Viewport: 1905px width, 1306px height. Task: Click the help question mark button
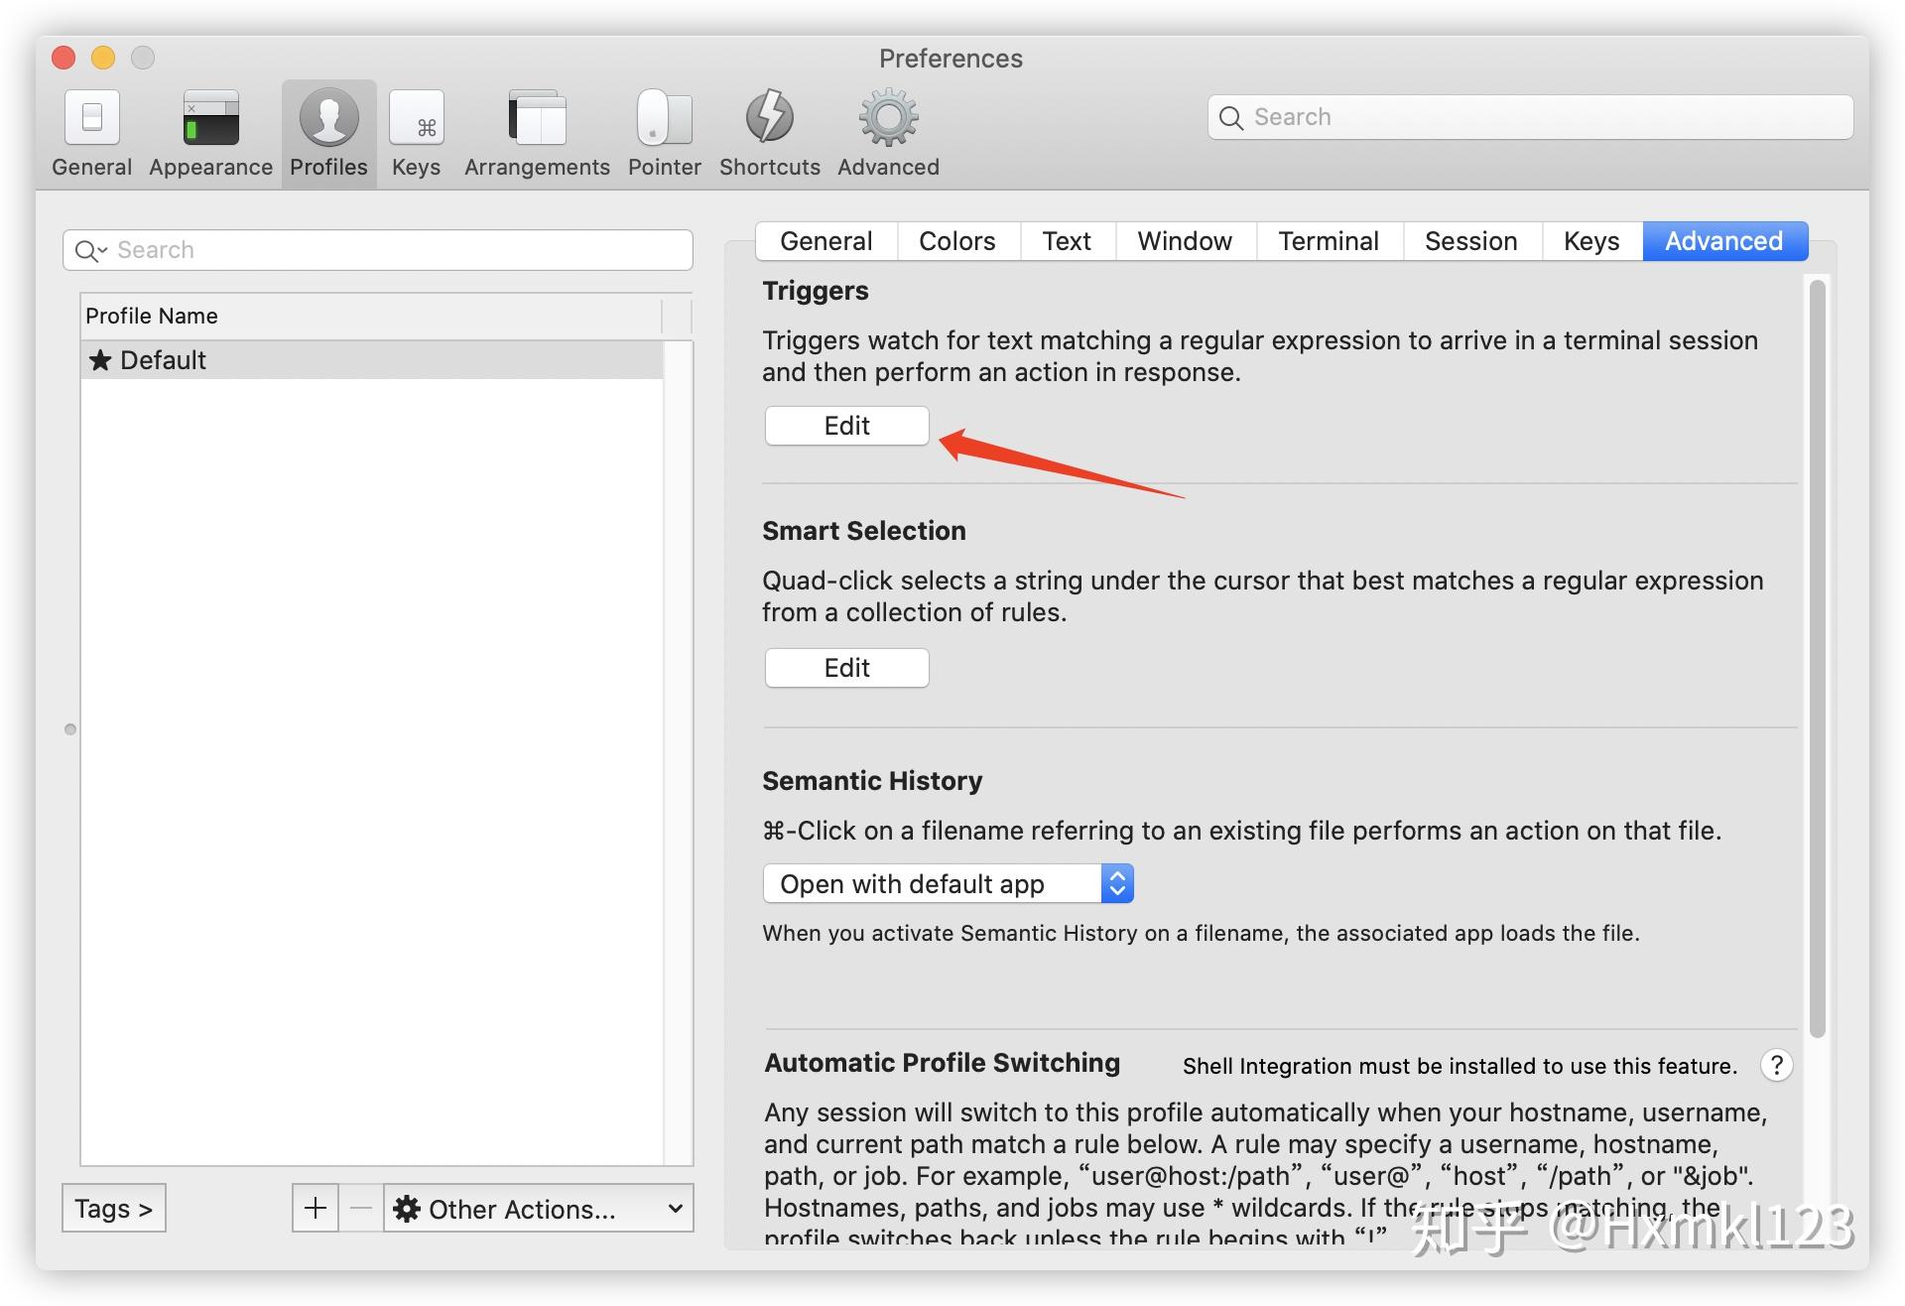1776,1065
